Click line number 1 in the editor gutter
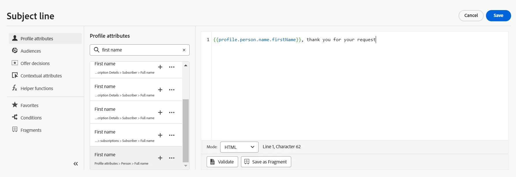Screen dimensions: 516x177 pos(208,40)
